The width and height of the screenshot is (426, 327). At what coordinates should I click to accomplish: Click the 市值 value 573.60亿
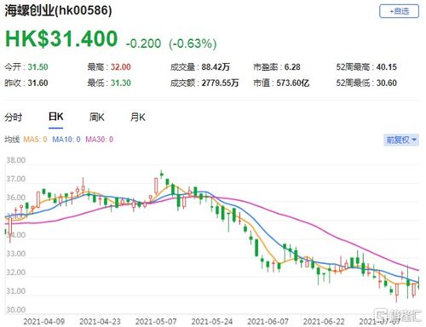tap(293, 83)
